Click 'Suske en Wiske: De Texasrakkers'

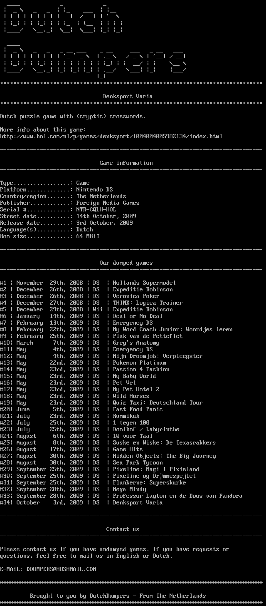click(x=165, y=442)
